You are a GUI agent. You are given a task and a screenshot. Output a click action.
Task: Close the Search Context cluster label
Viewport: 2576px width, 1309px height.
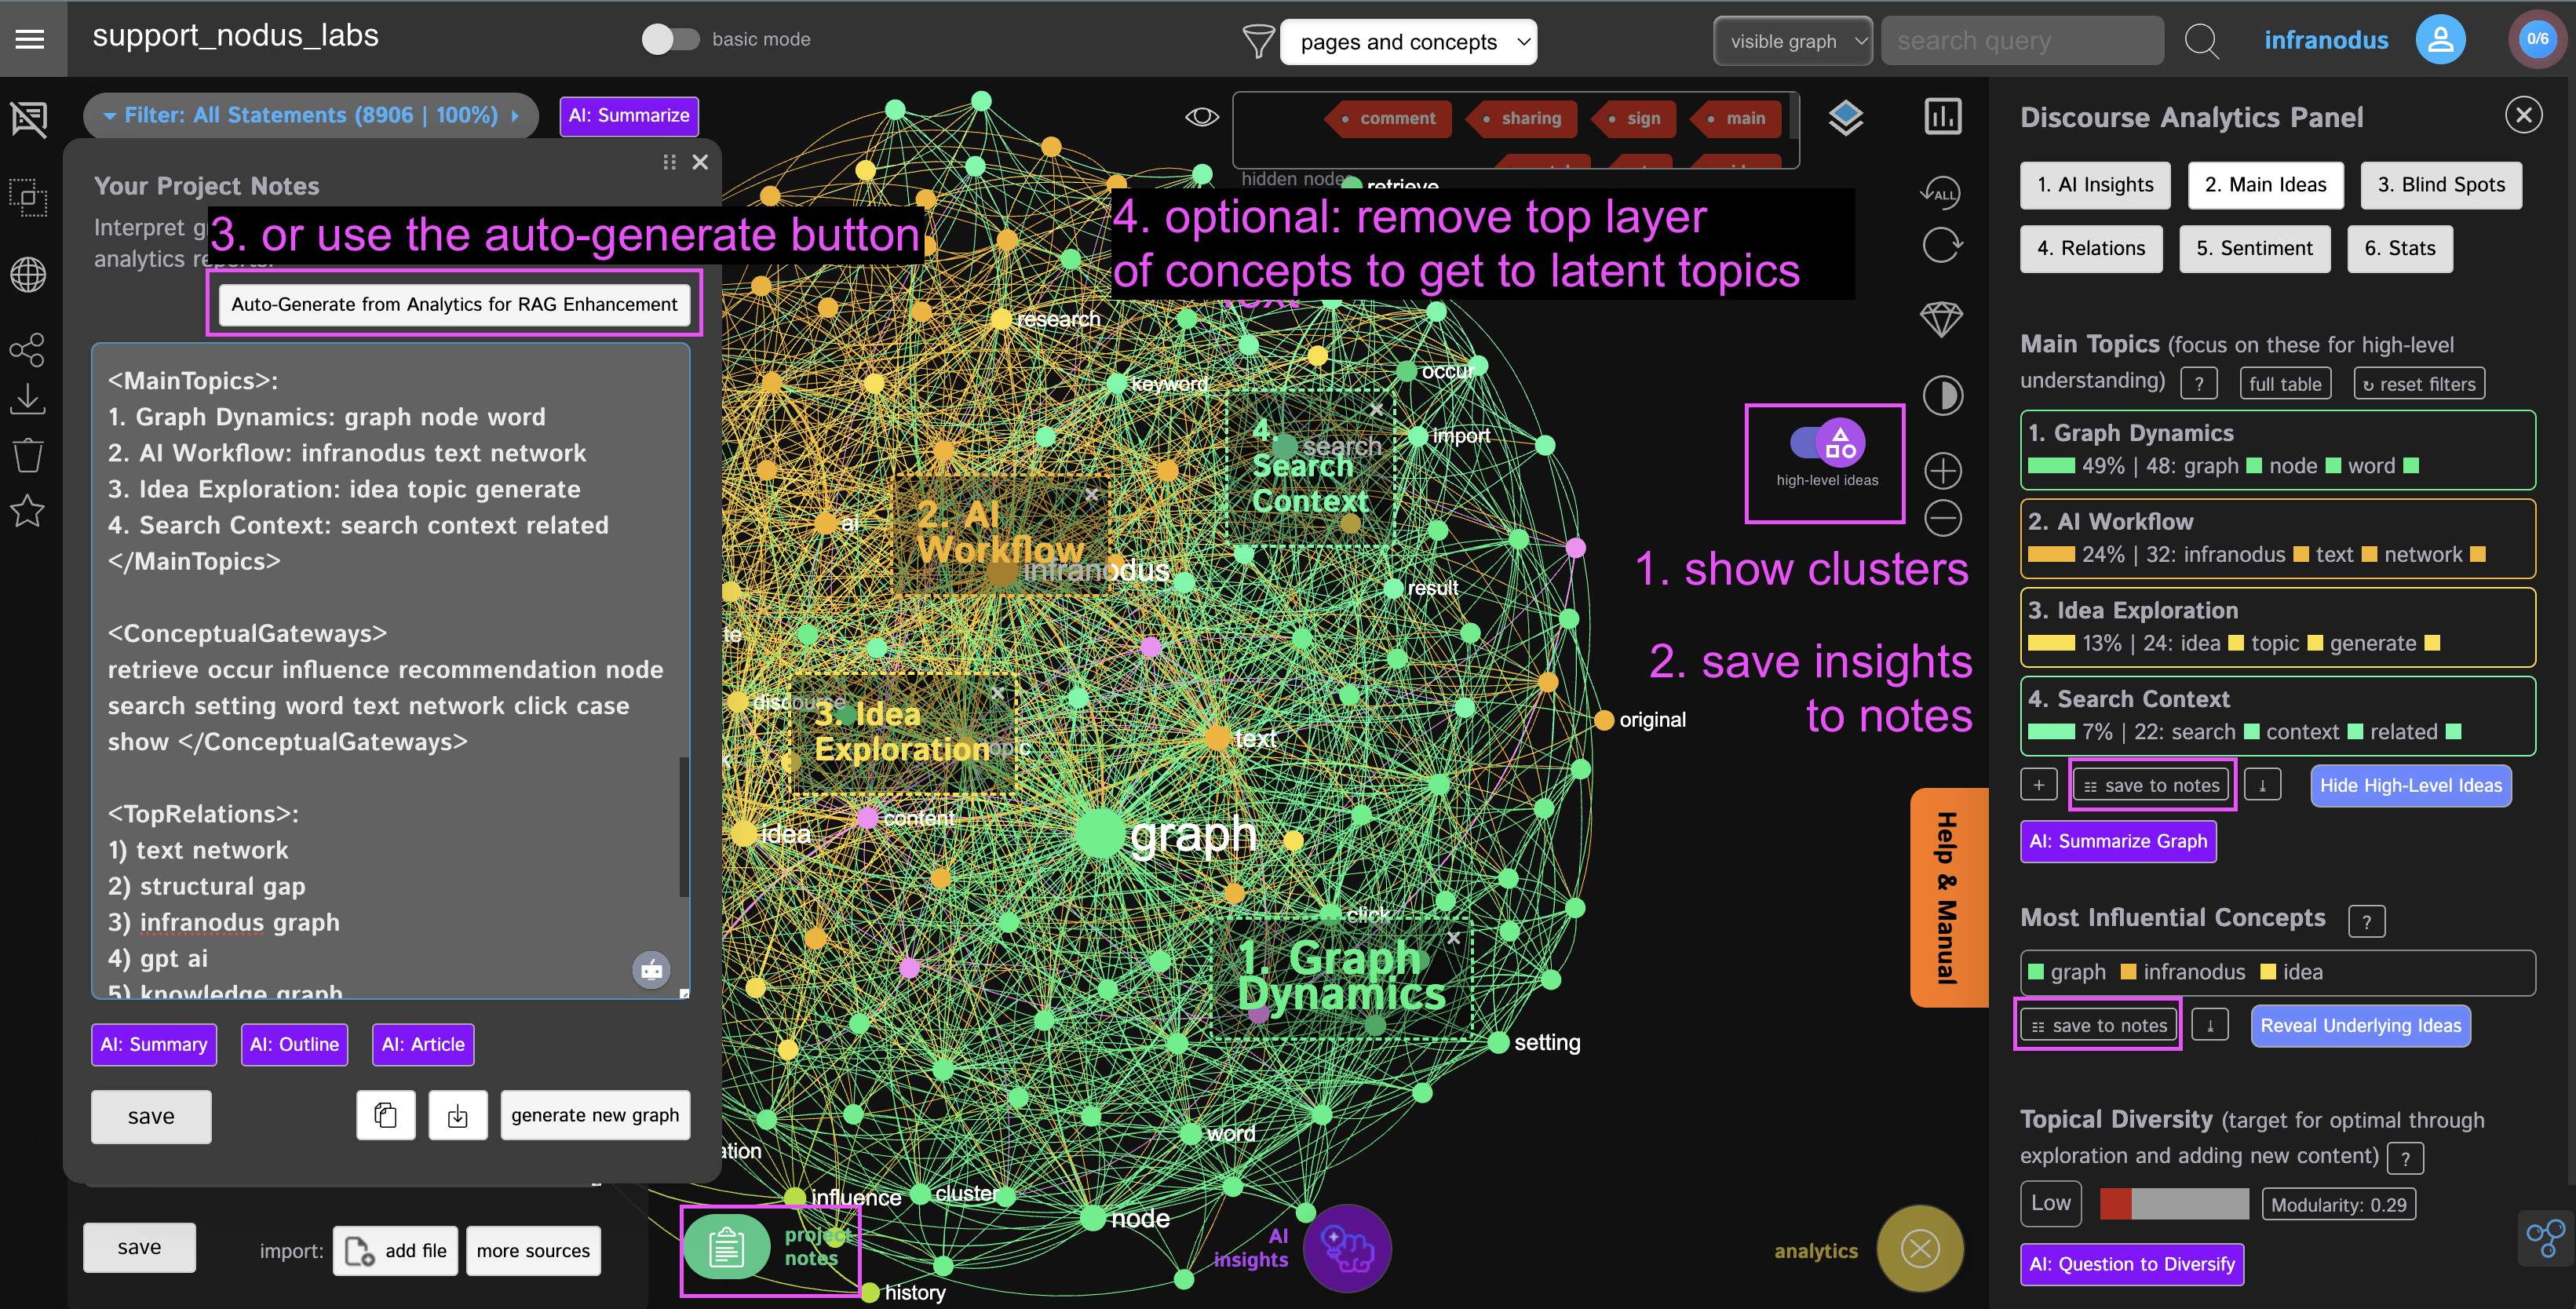point(1376,409)
